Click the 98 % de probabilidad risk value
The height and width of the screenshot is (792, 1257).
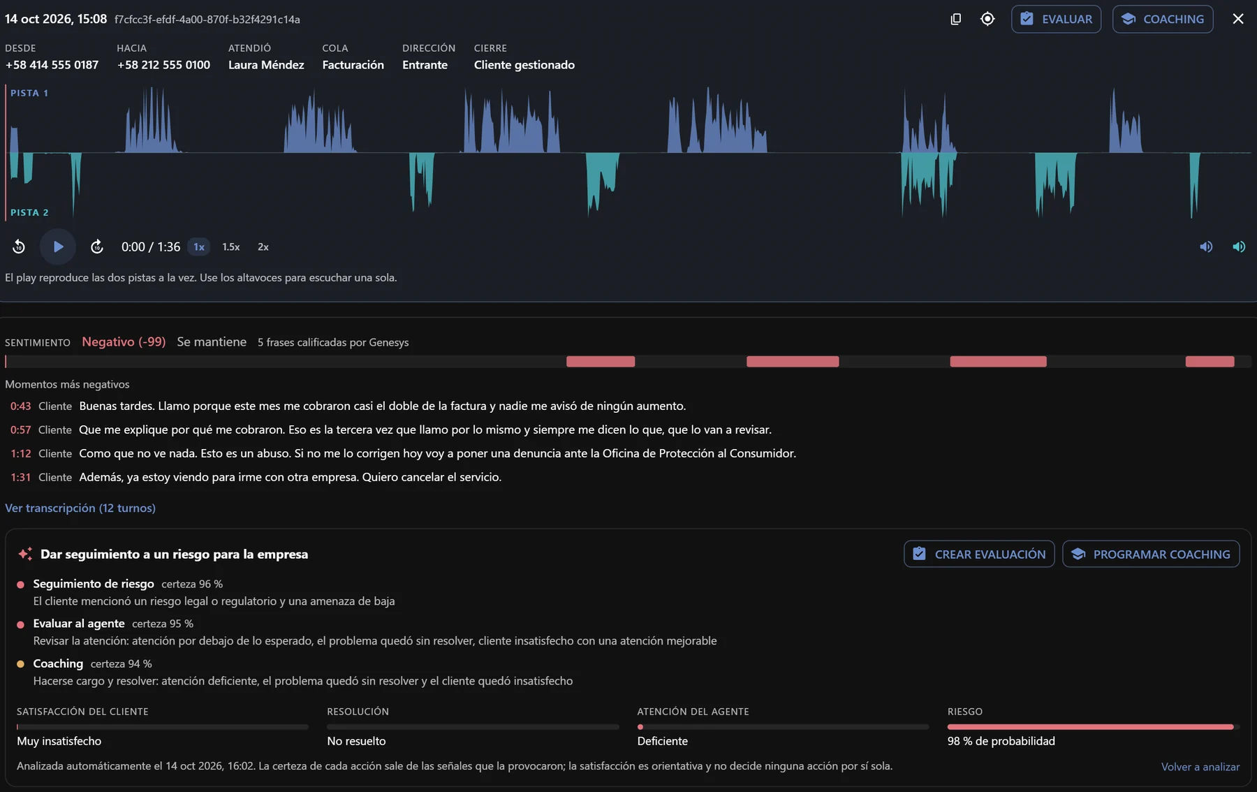coord(1001,741)
